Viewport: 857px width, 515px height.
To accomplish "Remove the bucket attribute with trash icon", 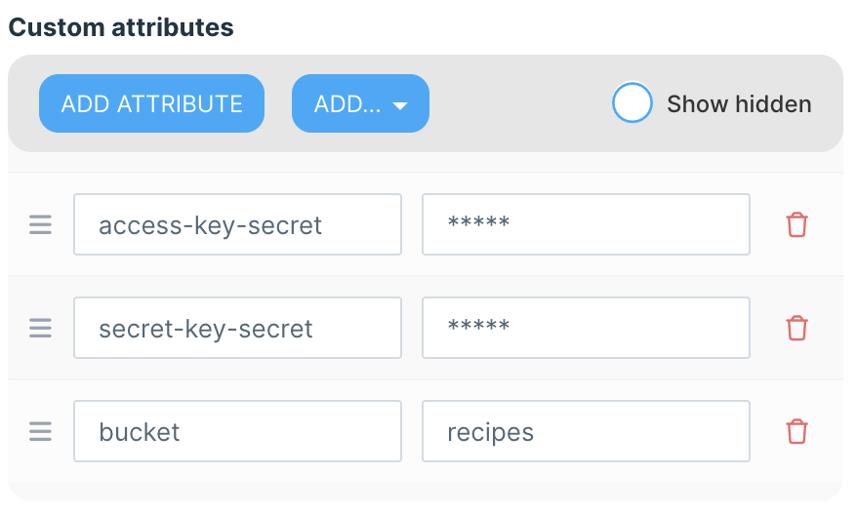I will [x=797, y=431].
